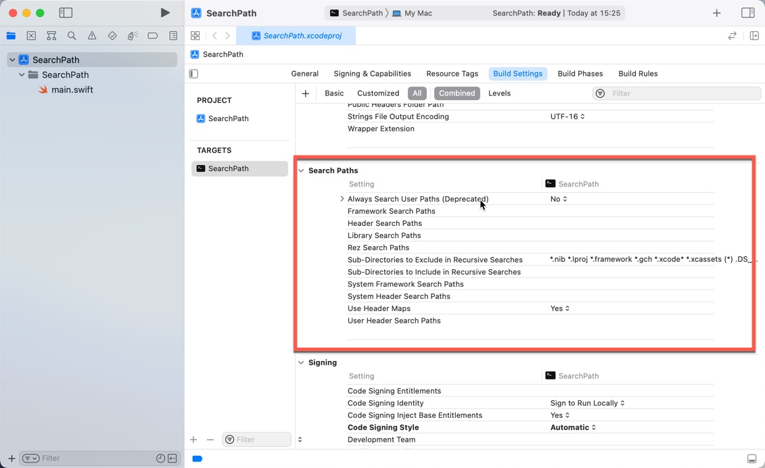This screenshot has width=765, height=468.
Task: Change Code Signing Inject Base Entitlements value
Action: point(560,415)
